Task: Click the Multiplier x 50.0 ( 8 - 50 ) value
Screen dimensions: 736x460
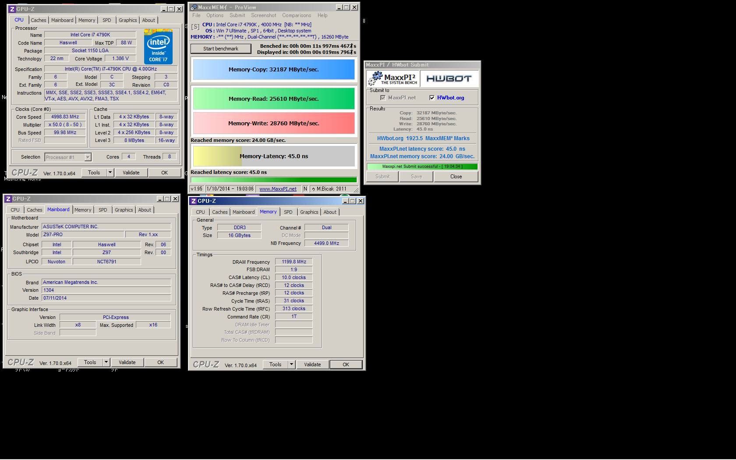Action: point(65,125)
